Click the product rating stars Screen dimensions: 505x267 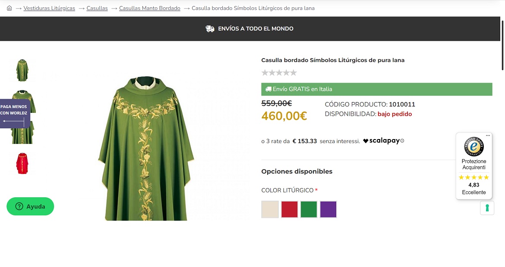(279, 73)
